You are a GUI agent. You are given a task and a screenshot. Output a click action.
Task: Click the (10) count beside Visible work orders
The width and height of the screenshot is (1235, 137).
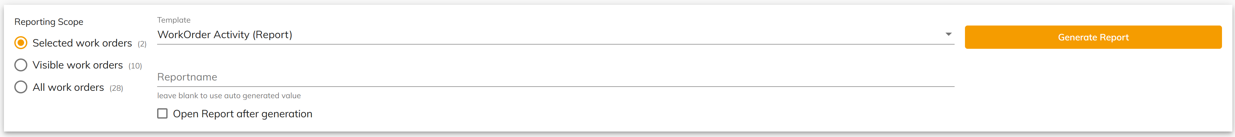point(135,66)
